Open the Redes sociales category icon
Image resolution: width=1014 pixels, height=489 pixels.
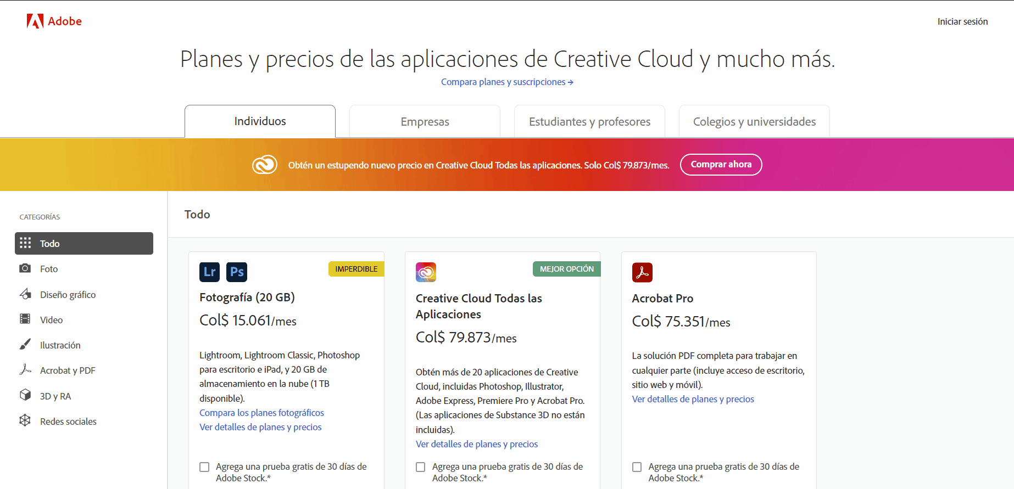(x=25, y=420)
